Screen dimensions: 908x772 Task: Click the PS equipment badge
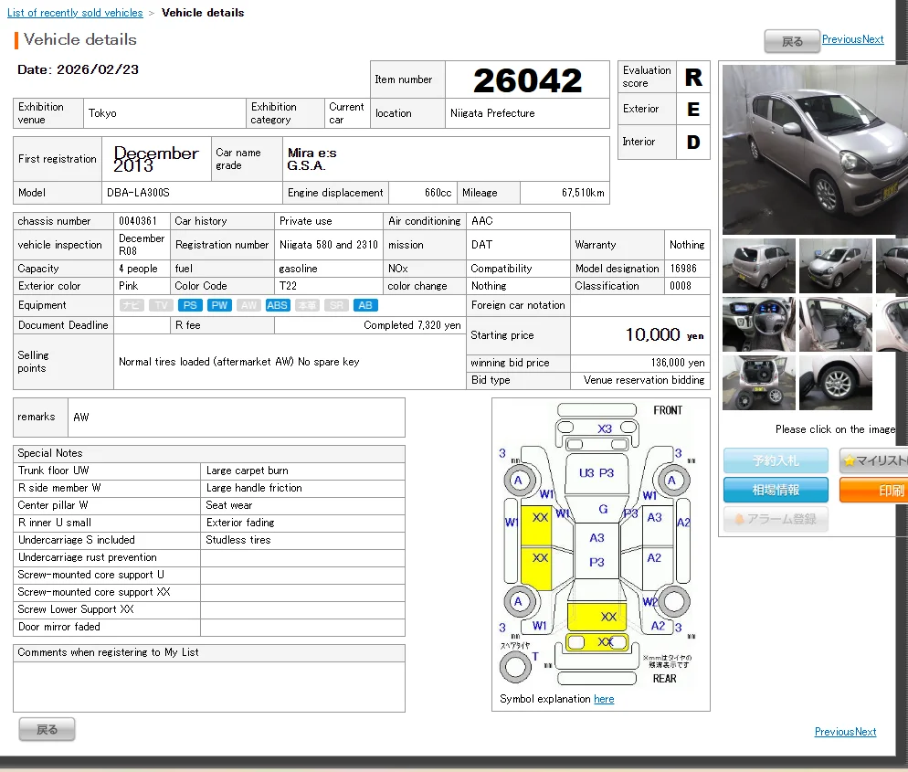[x=190, y=305]
